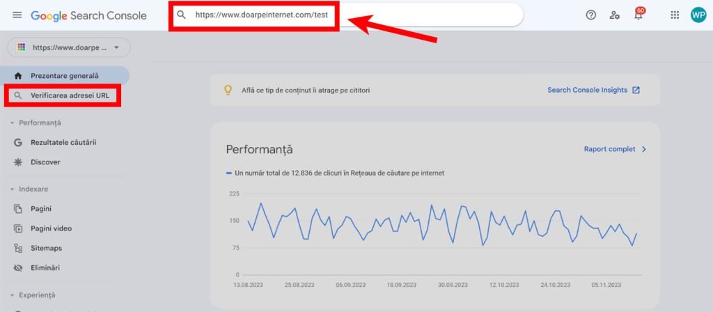Click the Google G icon for Rezultatele căutării
Viewport: 713px width, 312px height.
point(17,142)
